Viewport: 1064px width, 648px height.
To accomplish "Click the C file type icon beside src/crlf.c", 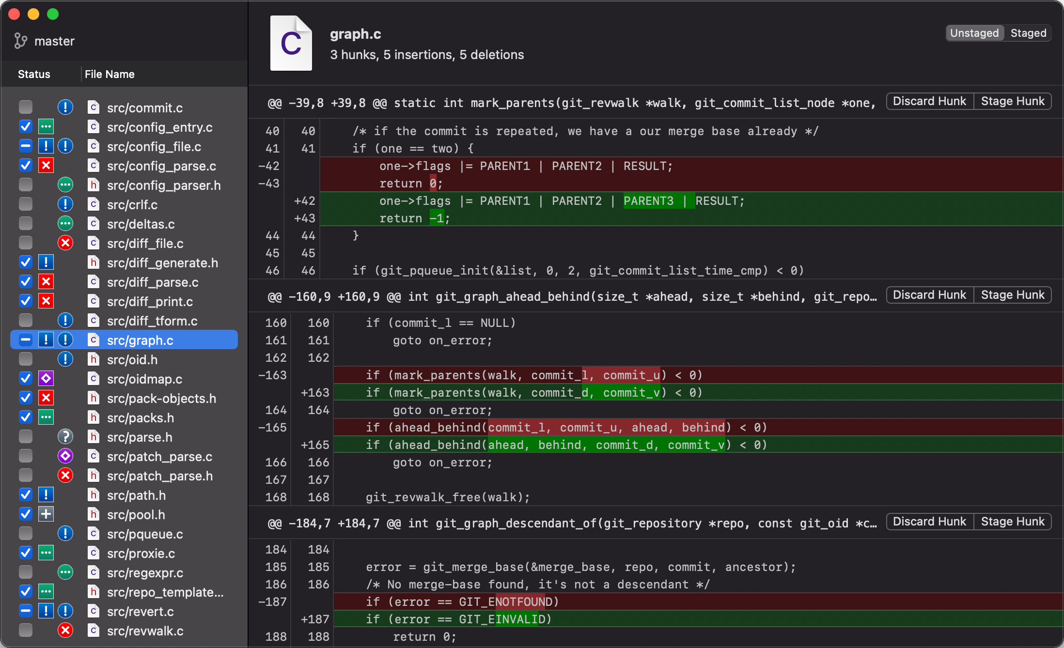I will [94, 204].
